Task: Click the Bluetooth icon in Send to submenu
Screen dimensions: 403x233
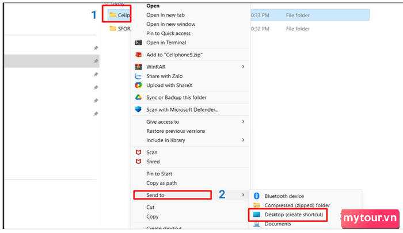Action: pos(257,196)
